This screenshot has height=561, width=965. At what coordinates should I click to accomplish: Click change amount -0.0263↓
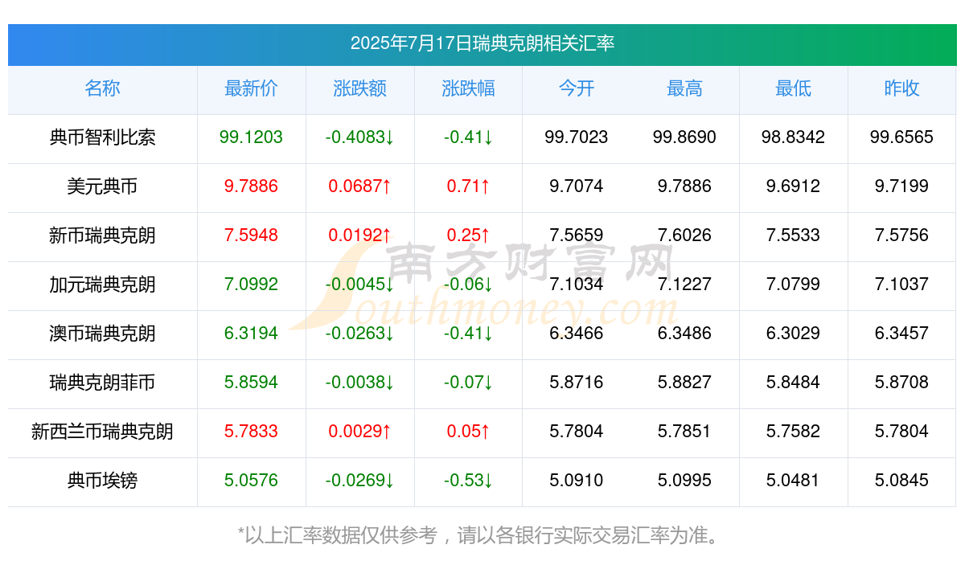[x=359, y=334]
